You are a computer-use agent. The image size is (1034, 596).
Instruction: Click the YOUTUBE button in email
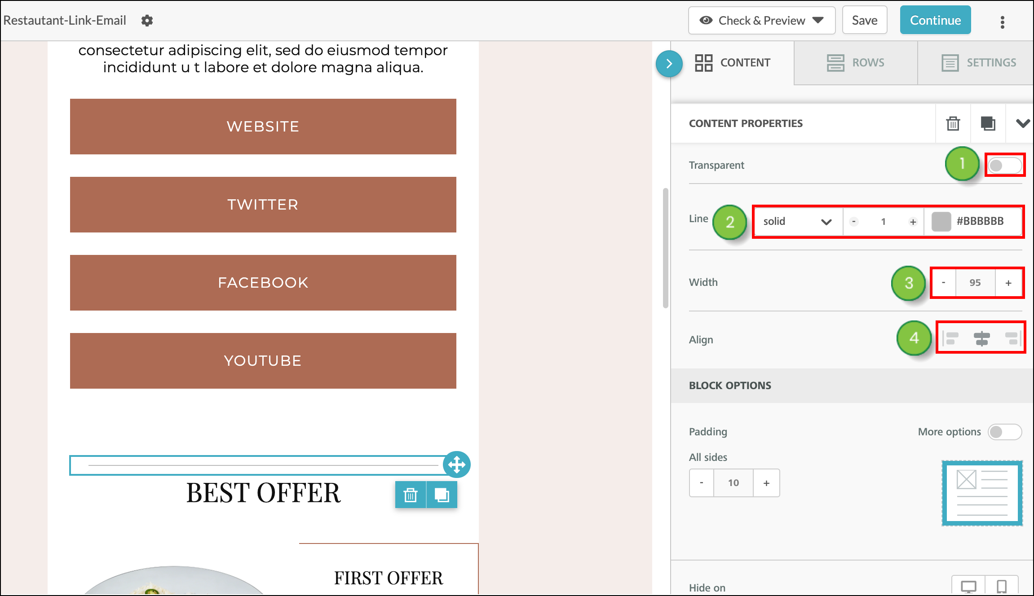[263, 361]
